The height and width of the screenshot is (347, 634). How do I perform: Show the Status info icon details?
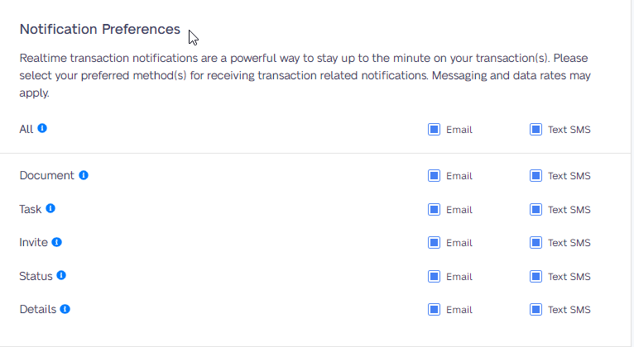(x=61, y=275)
